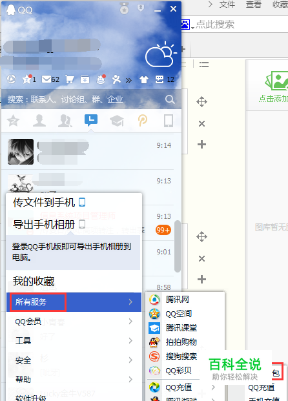
Task: Click the list view icon in background window
Action: click(x=204, y=65)
